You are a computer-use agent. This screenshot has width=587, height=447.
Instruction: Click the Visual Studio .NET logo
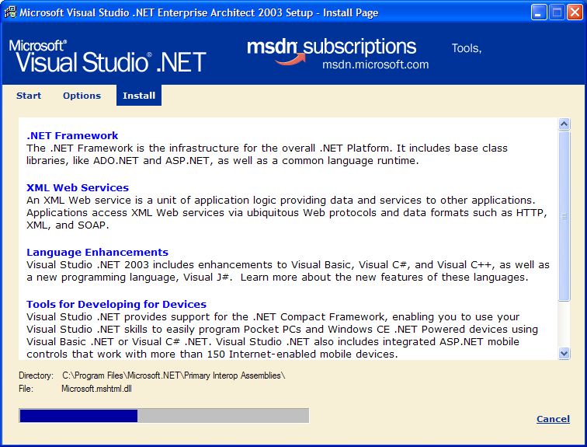pyautogui.click(x=107, y=56)
